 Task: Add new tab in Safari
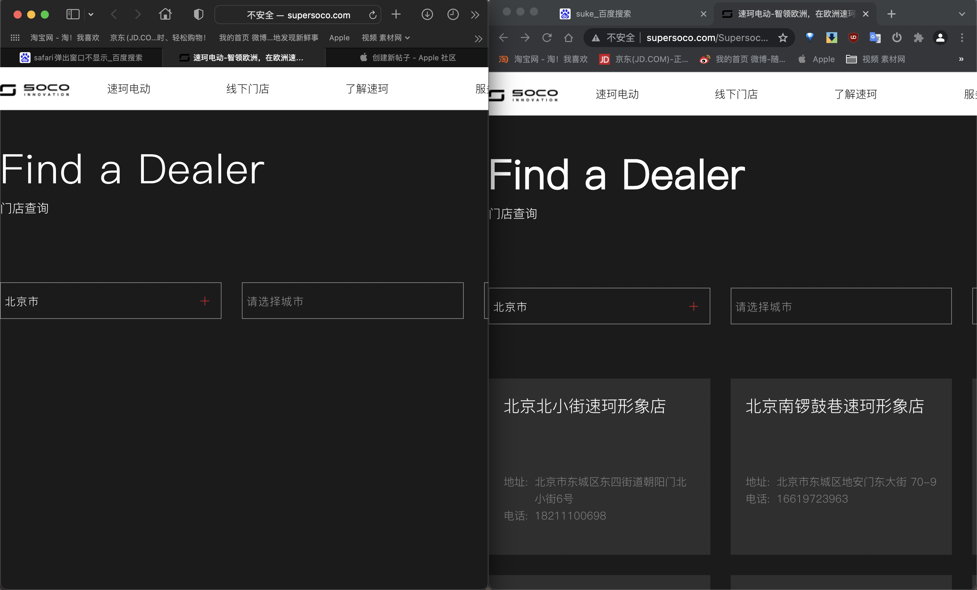point(396,15)
